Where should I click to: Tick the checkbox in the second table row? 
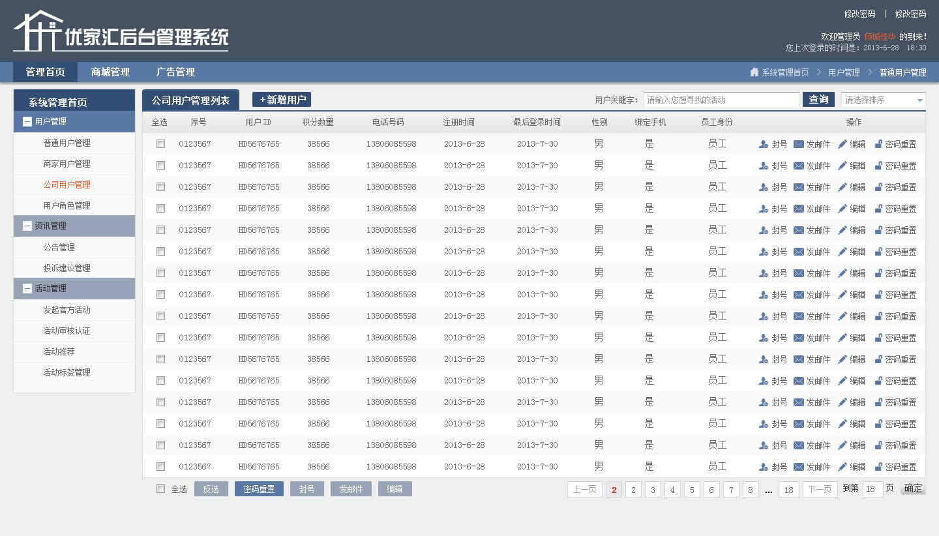160,166
